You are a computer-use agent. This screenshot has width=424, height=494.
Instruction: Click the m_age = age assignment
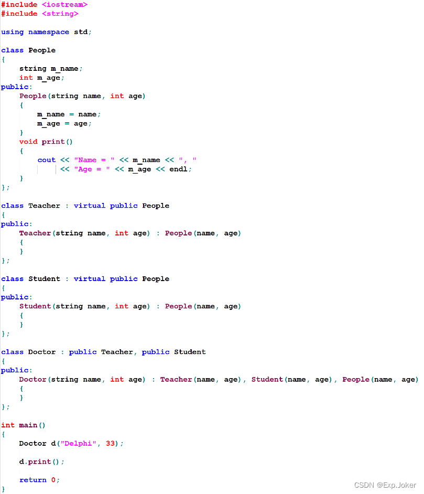click(64, 123)
